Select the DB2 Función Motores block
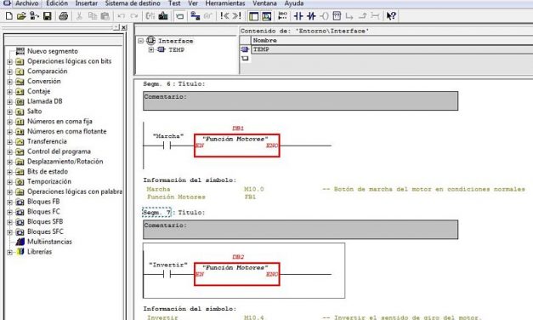533x320 pixels. 237,274
